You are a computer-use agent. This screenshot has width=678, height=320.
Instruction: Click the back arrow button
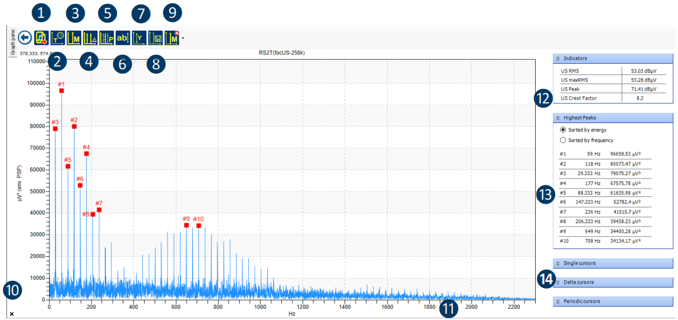(x=24, y=37)
